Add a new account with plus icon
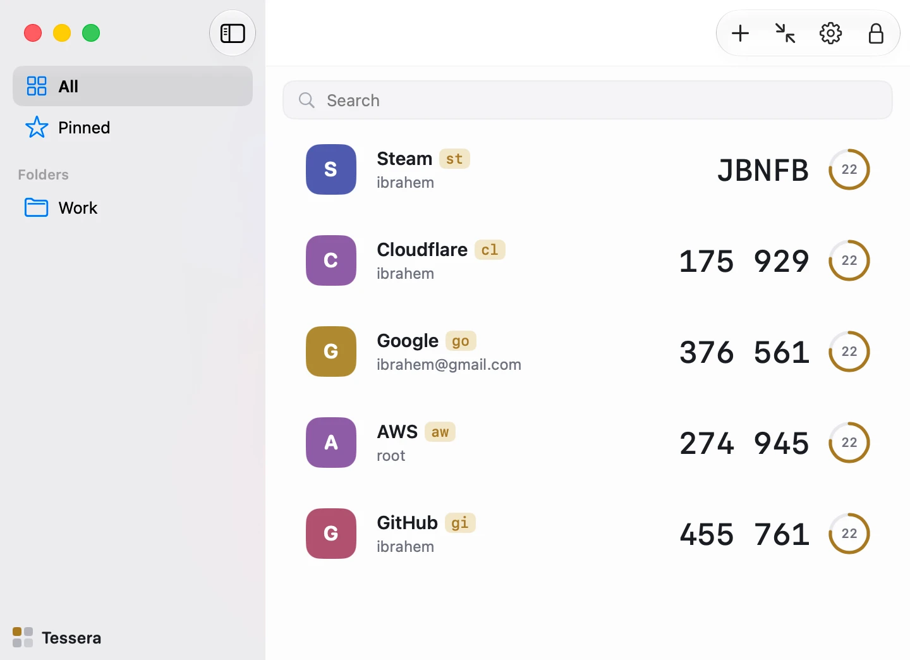Image resolution: width=910 pixels, height=660 pixels. coord(740,33)
